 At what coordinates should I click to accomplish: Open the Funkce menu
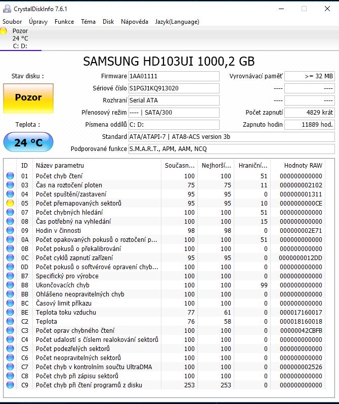tap(64, 22)
